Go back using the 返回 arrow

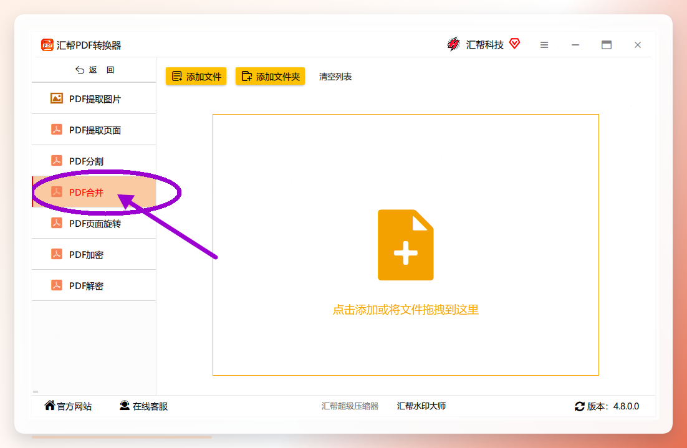(79, 70)
